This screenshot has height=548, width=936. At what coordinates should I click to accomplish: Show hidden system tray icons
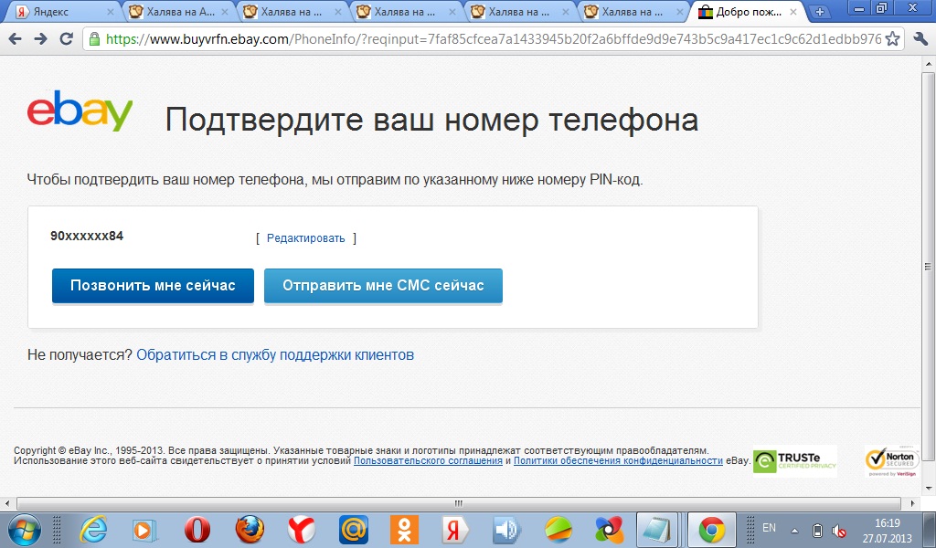794,530
